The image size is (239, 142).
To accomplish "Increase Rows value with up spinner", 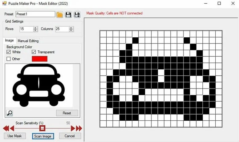I will coord(35,27).
